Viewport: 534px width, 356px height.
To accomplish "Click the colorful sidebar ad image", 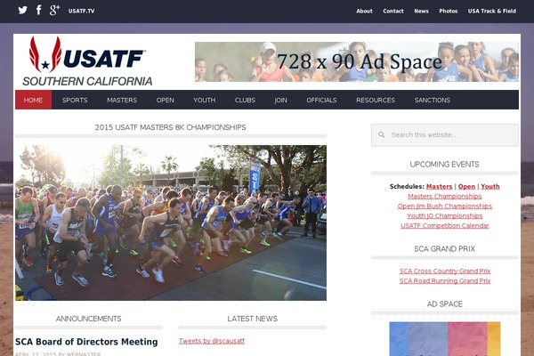I will pyautogui.click(x=445, y=339).
